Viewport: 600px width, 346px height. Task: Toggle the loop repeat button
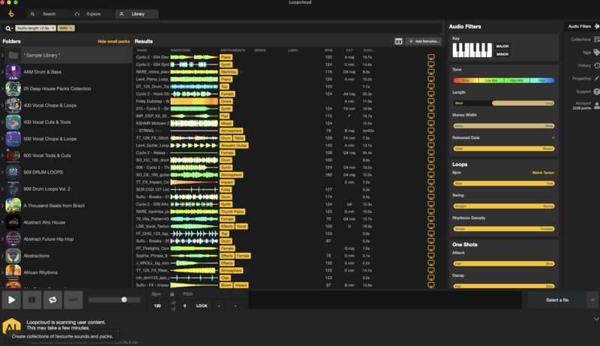(52, 300)
